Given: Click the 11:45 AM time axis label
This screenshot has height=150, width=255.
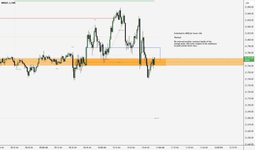Looking at the screenshot, I should pos(204,148).
